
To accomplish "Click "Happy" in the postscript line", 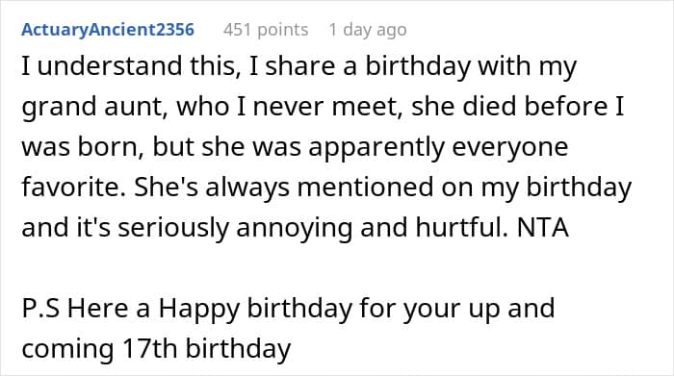I will coord(198,309).
